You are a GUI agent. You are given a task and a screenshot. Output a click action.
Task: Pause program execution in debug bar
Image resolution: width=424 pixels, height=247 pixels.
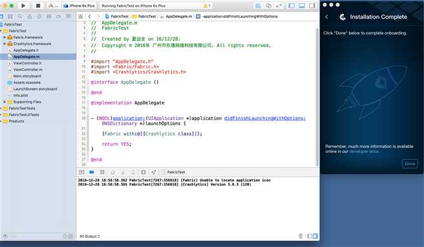point(102,172)
